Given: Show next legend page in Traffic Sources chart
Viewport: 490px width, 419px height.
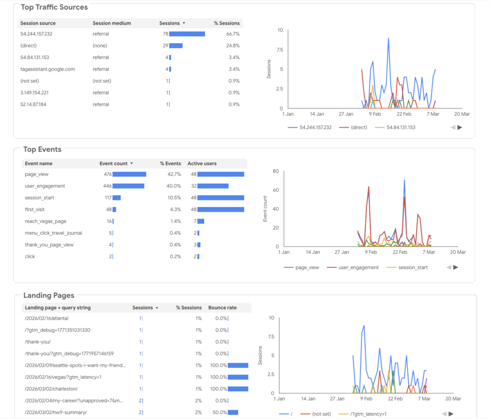Looking at the screenshot, I should click(x=460, y=127).
